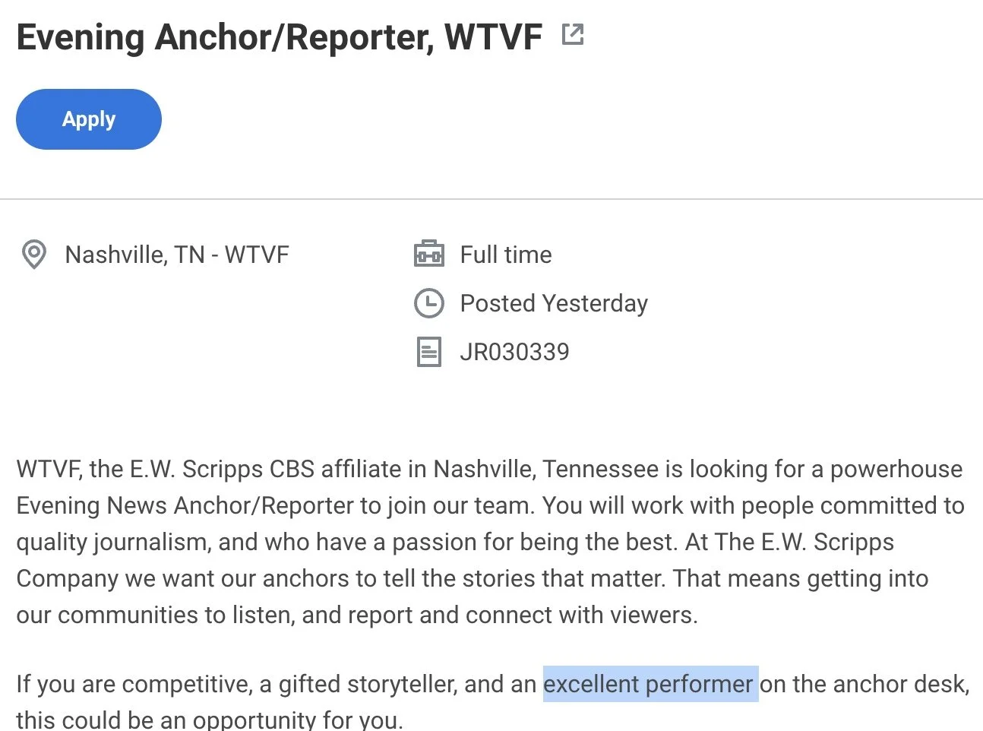Click the location pin icon
The image size is (983, 731).
coord(33,255)
